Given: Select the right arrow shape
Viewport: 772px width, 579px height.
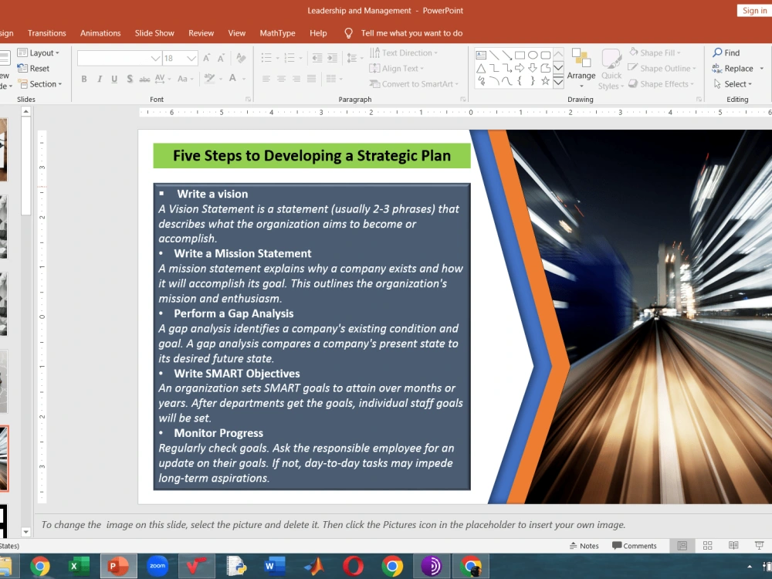Looking at the screenshot, I should point(520,68).
